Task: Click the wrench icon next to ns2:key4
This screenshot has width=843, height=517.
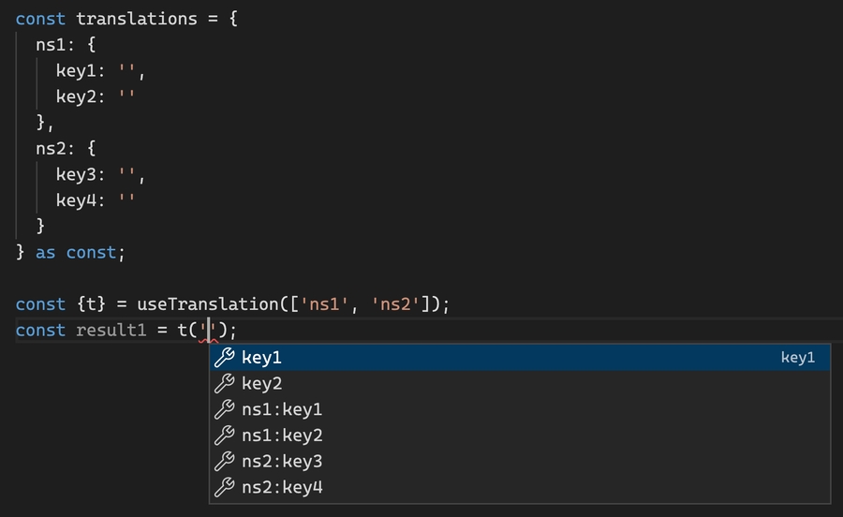Action: click(x=225, y=487)
